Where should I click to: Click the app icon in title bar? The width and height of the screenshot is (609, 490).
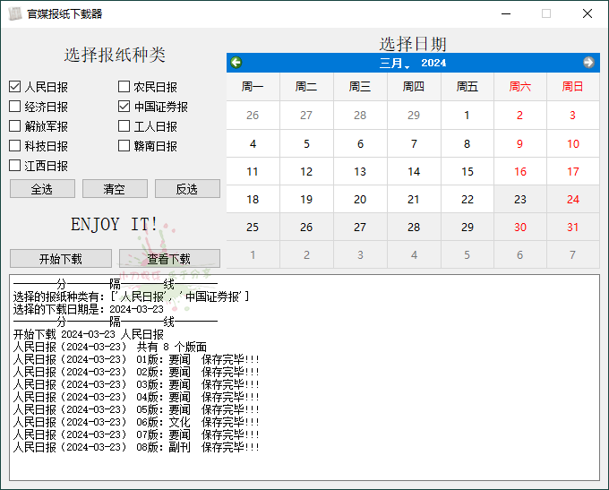[x=14, y=13]
